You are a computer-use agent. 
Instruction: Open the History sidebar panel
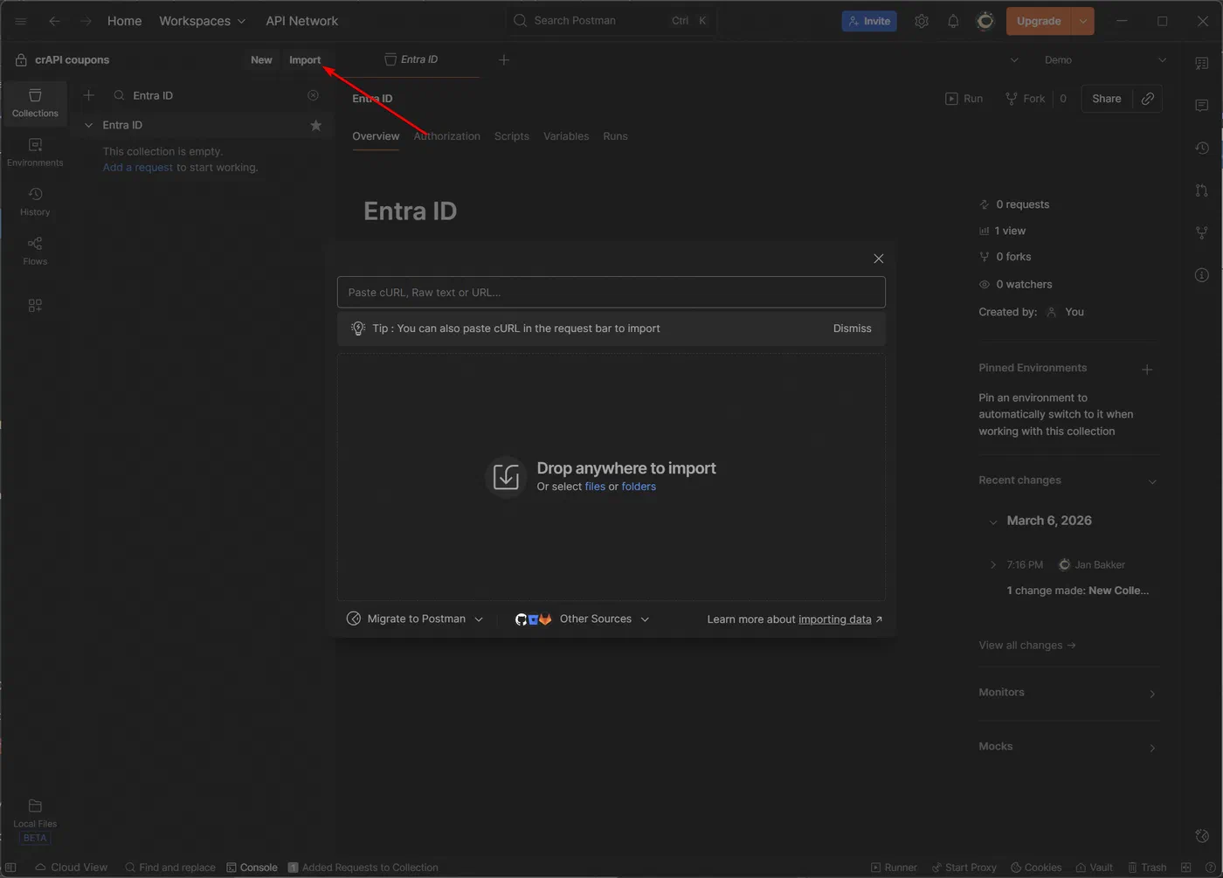coord(35,201)
